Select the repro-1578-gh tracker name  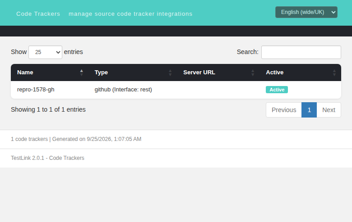[x=36, y=90]
